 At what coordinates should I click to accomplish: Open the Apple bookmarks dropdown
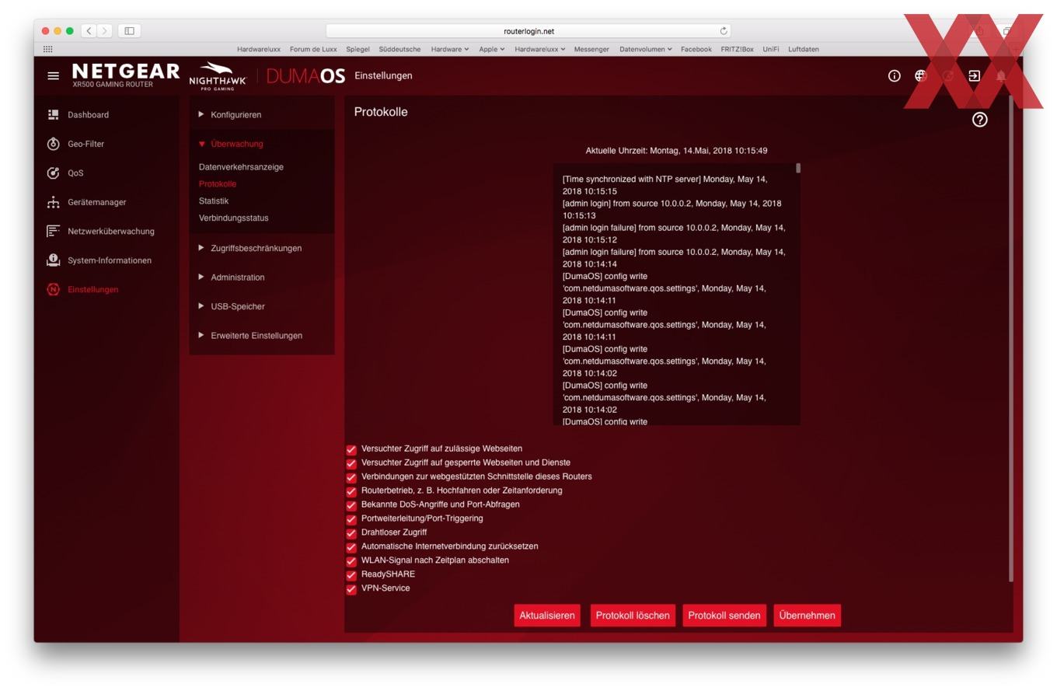(x=491, y=49)
